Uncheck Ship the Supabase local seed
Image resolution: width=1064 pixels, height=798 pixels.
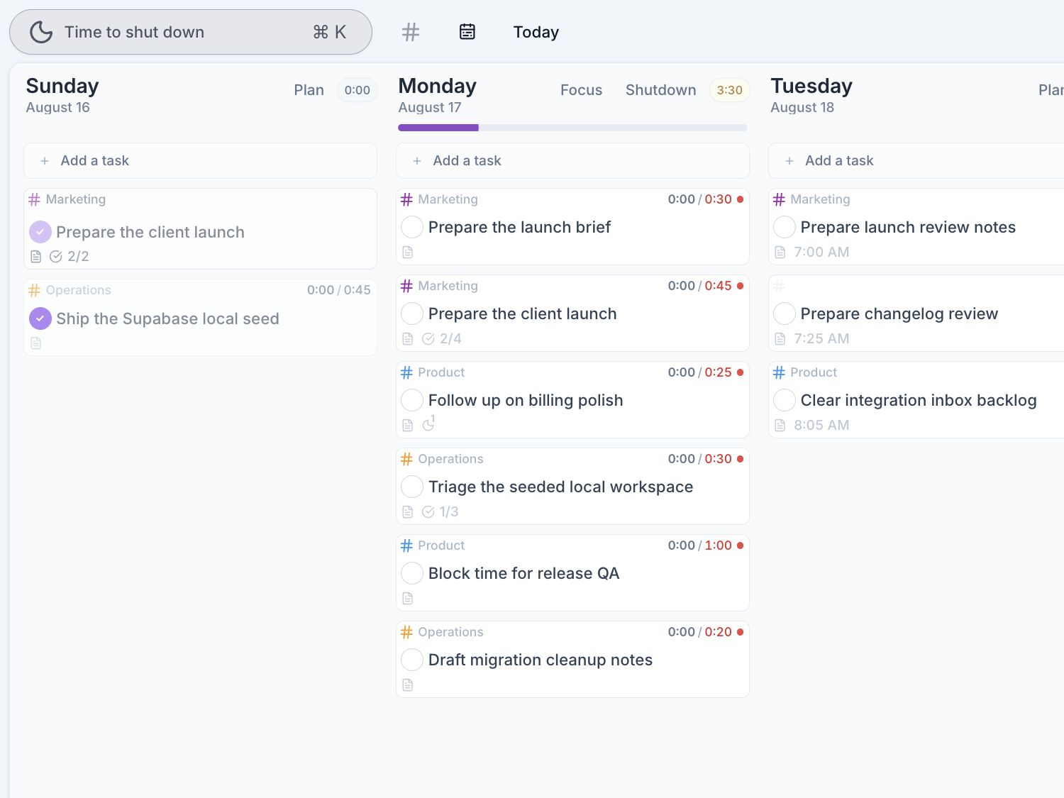click(x=40, y=318)
